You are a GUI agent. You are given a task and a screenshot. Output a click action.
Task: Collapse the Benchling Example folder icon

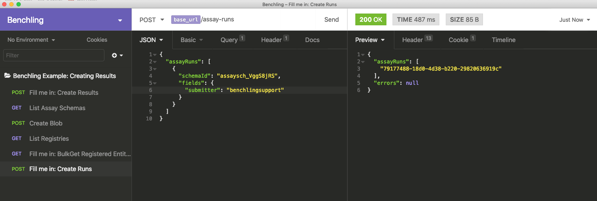[x=7, y=76]
